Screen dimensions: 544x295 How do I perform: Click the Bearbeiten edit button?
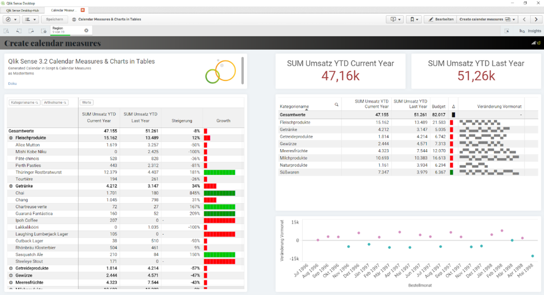tap(441, 19)
